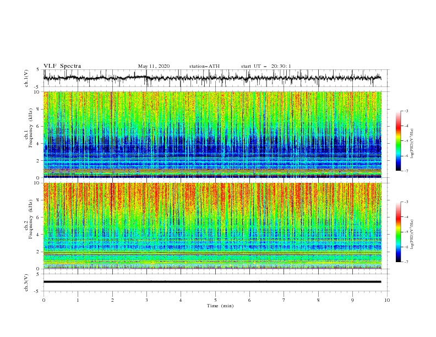
Task: Click the "-5" tick on ch.3(V) axis
Action: tap(37, 291)
